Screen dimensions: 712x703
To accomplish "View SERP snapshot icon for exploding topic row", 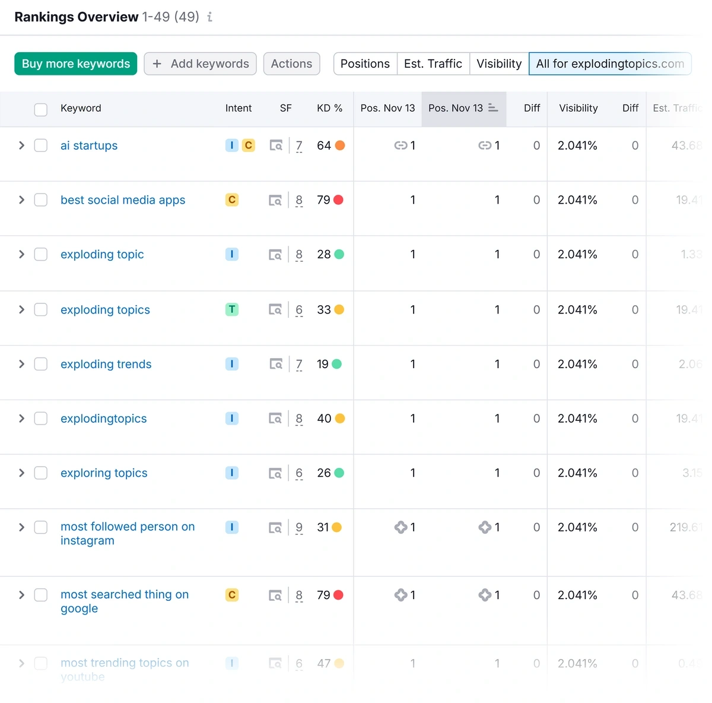I will (275, 255).
